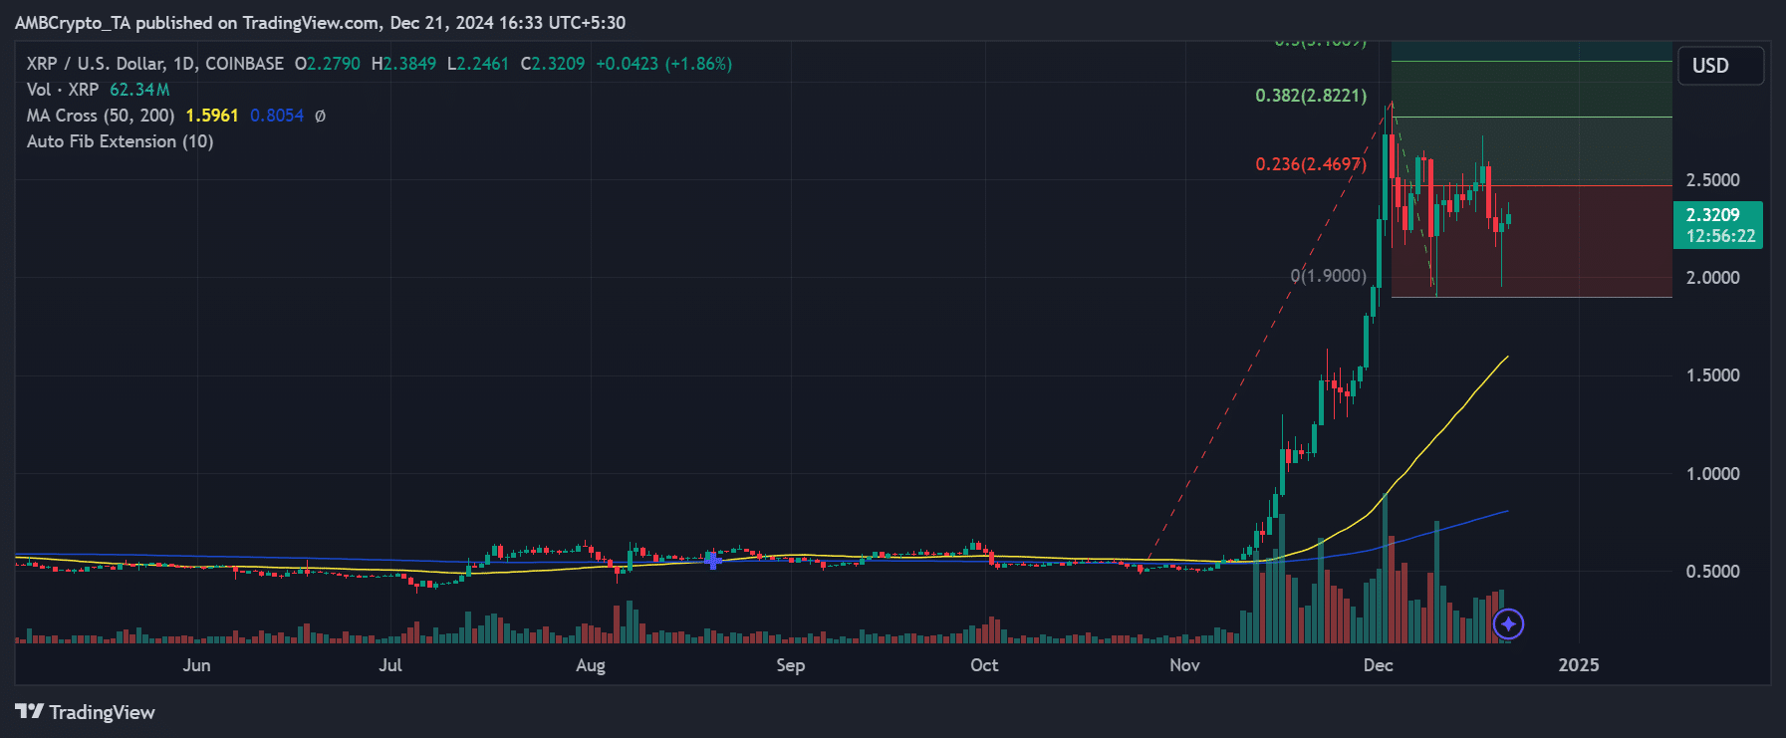Click the Aug label on time axis

coord(590,665)
